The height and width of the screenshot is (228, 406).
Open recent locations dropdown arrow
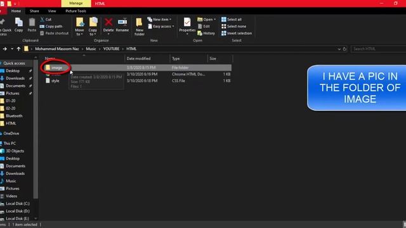click(12, 49)
